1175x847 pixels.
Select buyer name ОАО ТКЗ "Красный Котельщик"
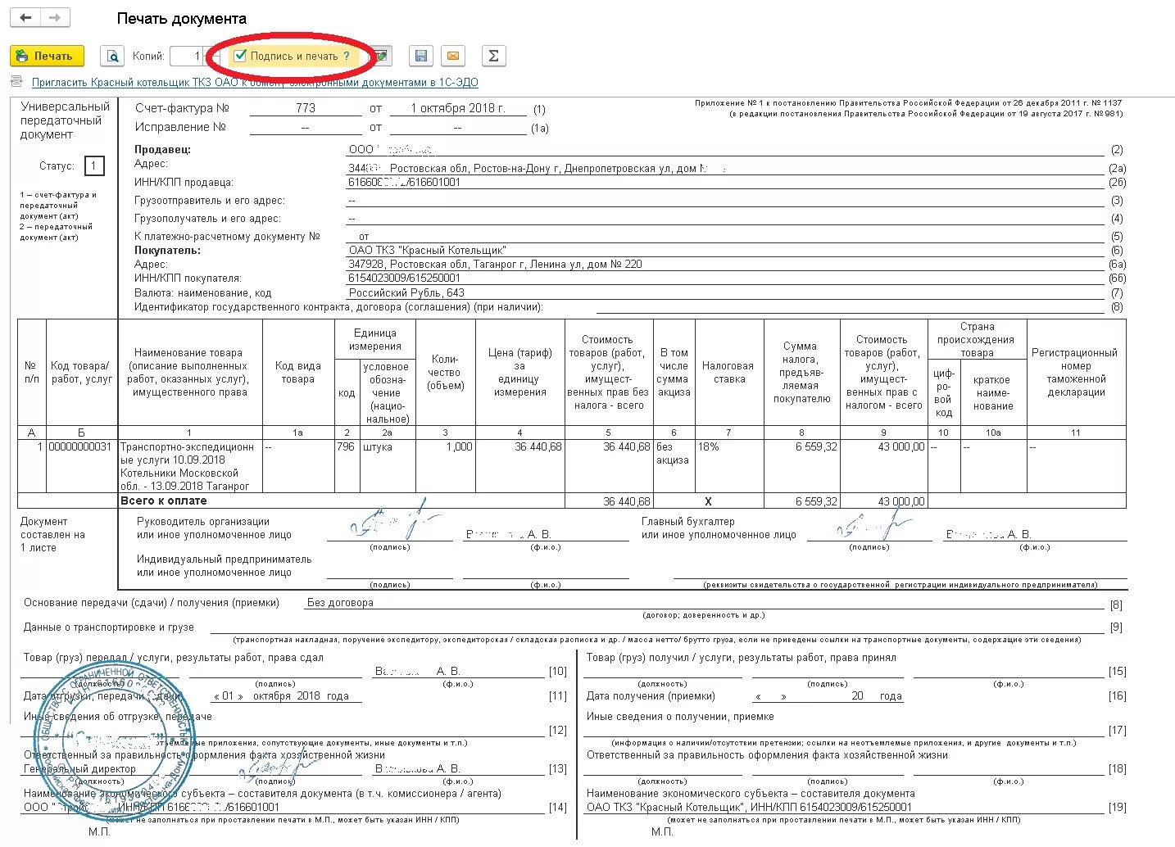pyautogui.click(x=428, y=250)
